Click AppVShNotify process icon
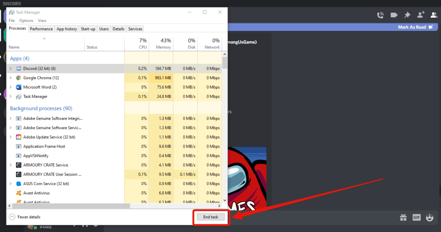 pyautogui.click(x=19, y=156)
